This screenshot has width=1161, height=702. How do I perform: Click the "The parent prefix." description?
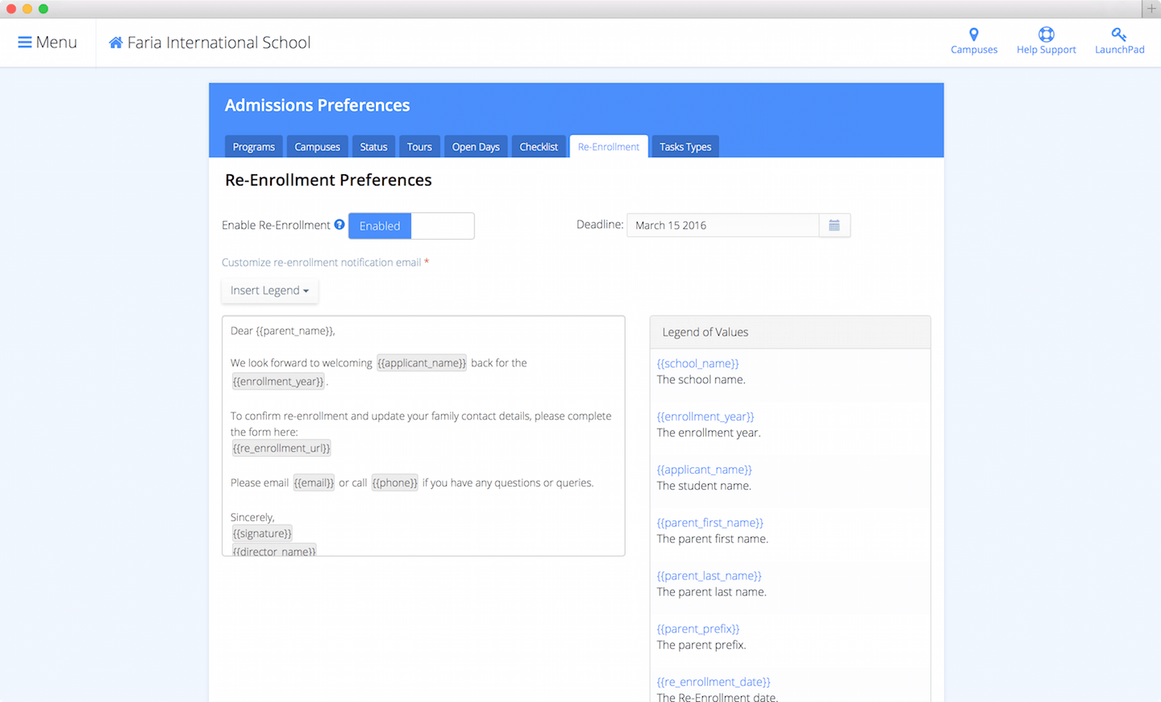click(x=701, y=646)
